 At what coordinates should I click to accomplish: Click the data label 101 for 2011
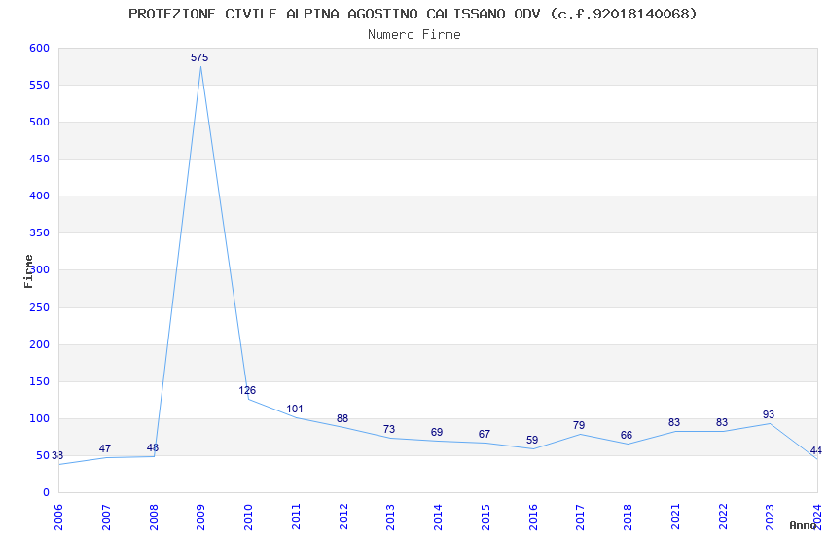[294, 409]
